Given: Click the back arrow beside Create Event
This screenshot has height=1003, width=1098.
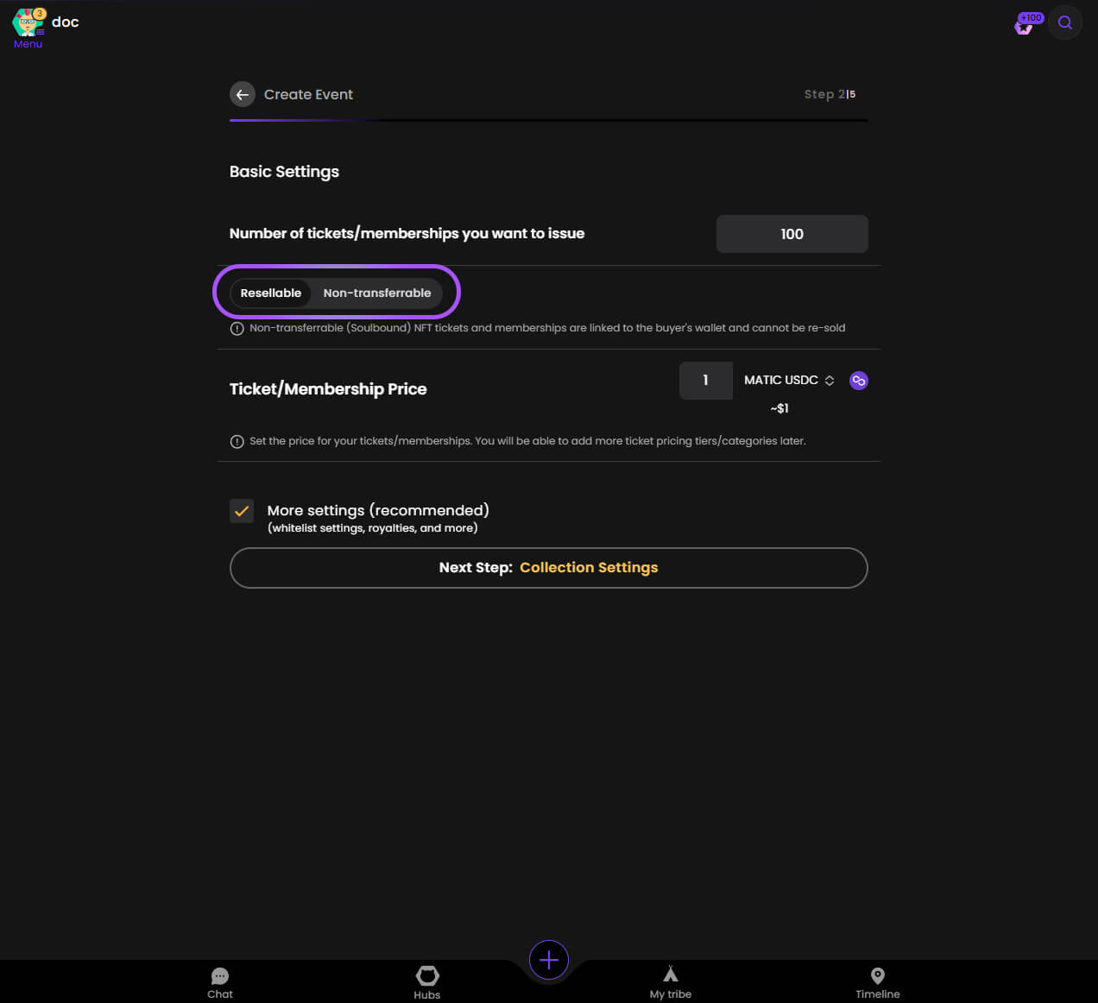Looking at the screenshot, I should 243,95.
